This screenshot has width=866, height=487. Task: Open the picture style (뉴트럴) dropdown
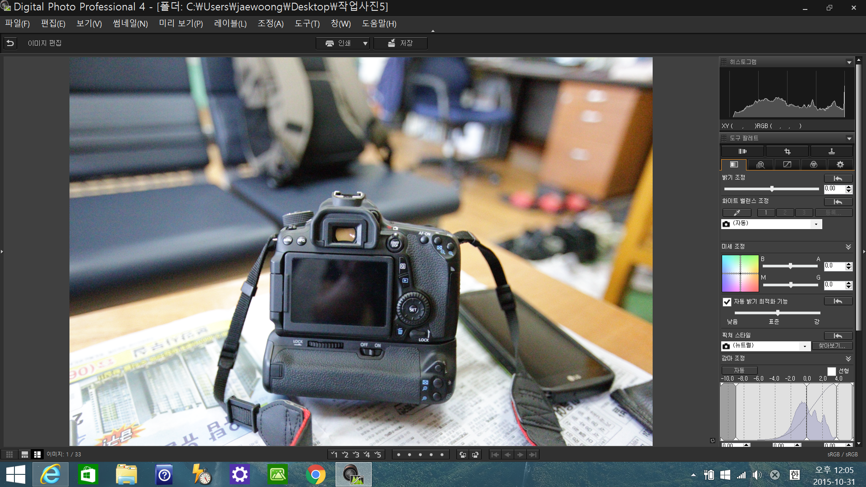pos(804,346)
